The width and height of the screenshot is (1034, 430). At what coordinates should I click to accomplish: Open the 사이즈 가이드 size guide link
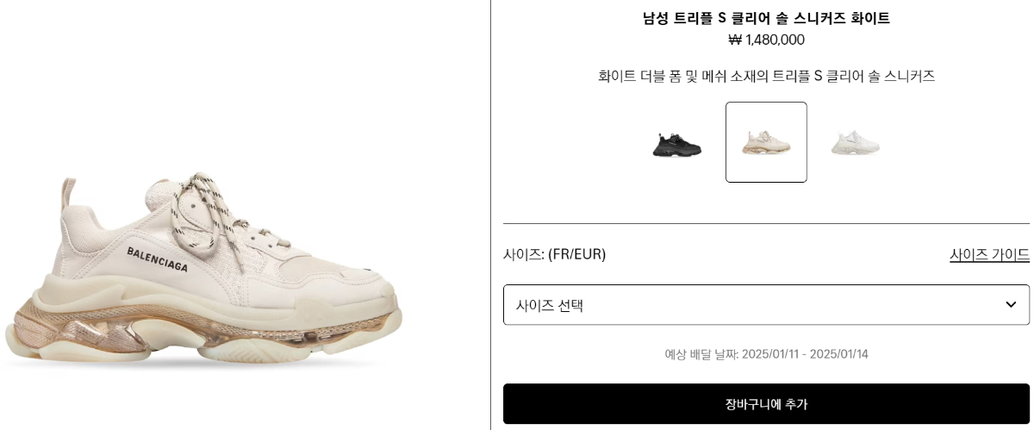tap(989, 254)
